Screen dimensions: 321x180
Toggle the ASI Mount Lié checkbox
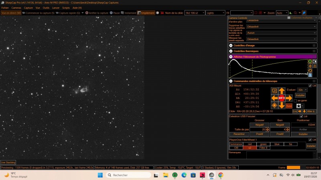(310, 86)
